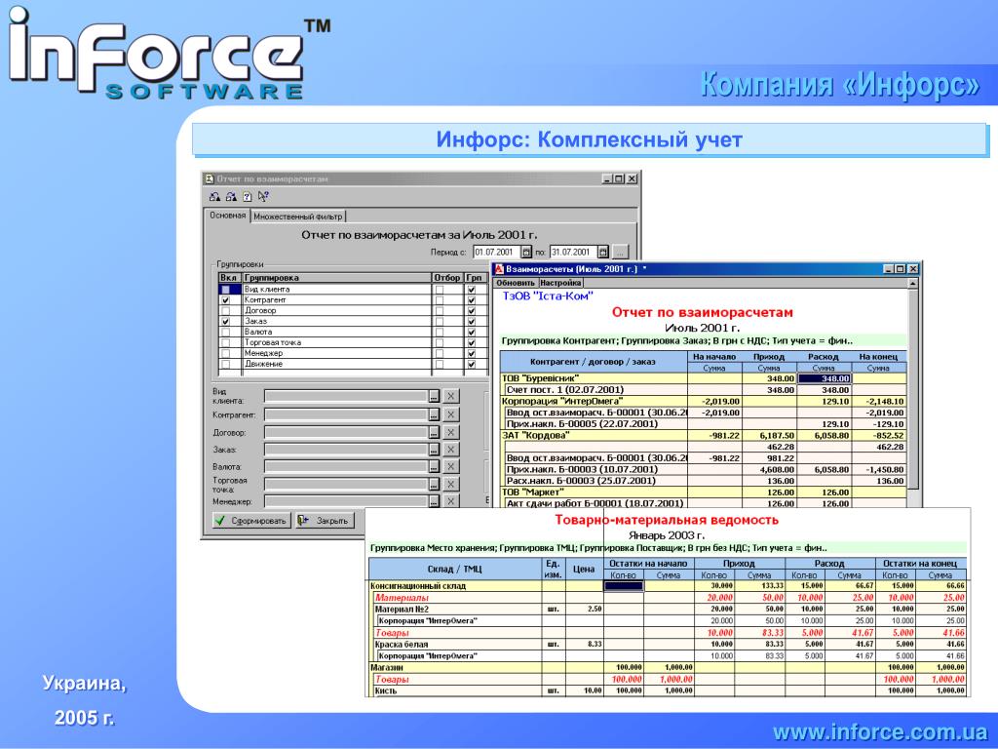Enable Вкл checkbox for Менеджер
The height and width of the screenshot is (749, 998).
coord(225,353)
